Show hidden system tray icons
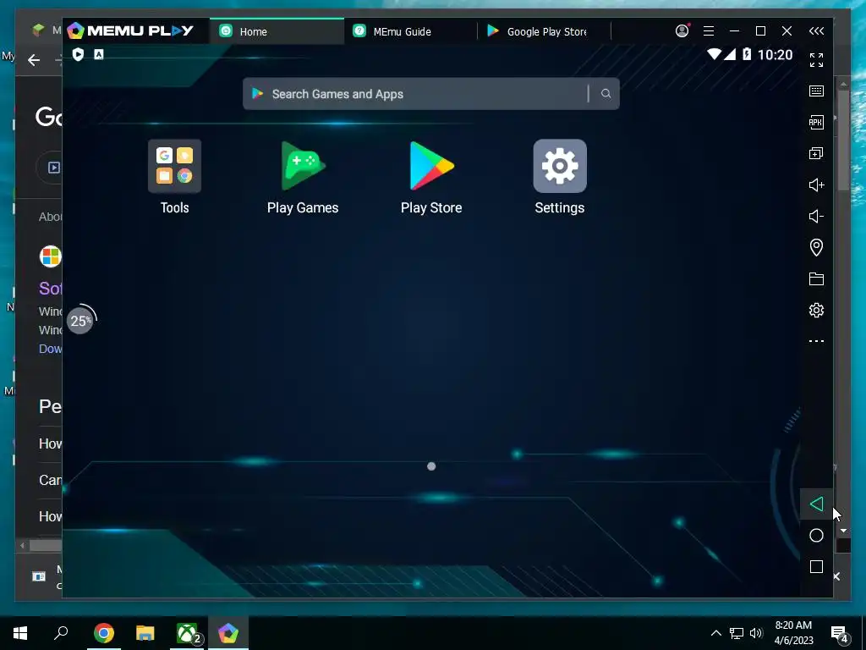The height and width of the screenshot is (650, 866). 715,633
